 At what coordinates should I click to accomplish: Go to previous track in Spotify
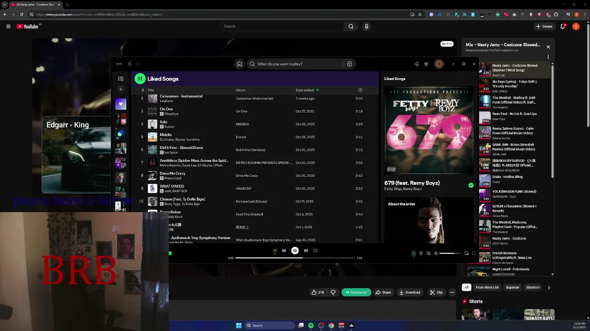coord(284,251)
